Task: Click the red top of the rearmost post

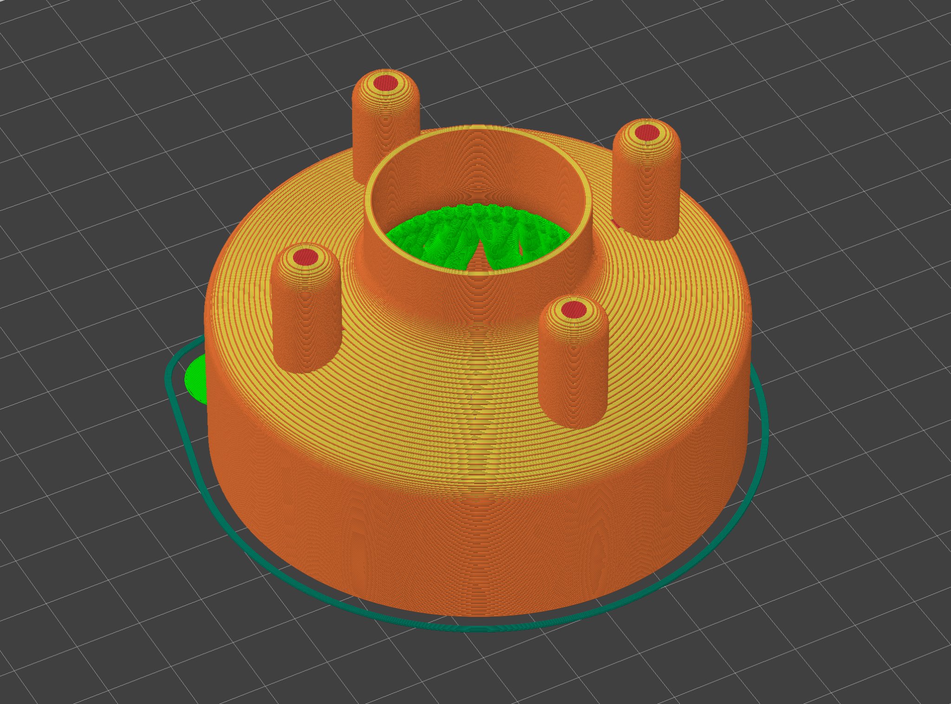Action: pos(386,84)
